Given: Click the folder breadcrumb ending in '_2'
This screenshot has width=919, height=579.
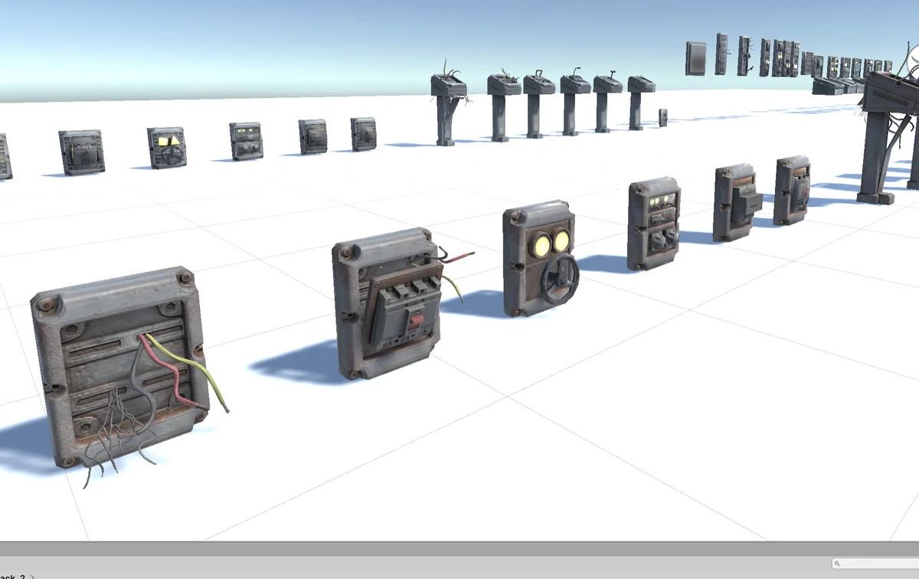Looking at the screenshot, I should point(12,576).
